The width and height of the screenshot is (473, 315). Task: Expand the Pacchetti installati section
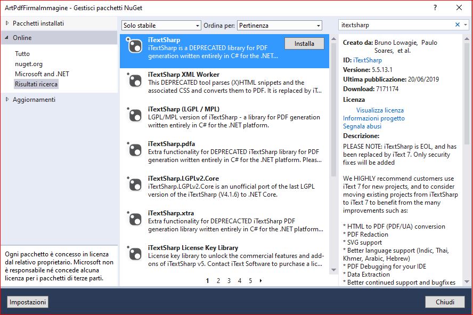[x=7, y=23]
